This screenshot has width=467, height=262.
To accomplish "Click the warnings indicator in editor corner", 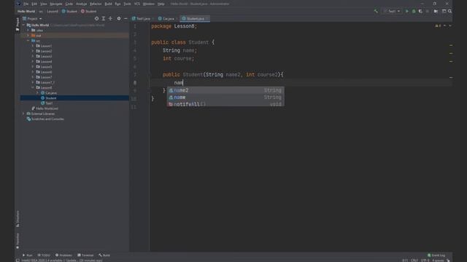I will click(x=438, y=26).
